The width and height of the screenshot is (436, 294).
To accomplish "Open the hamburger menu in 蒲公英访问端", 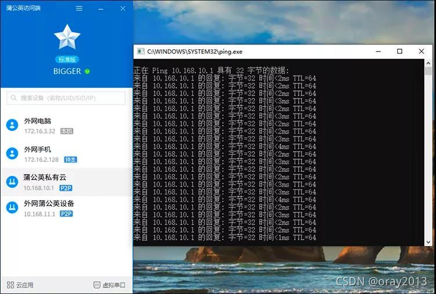I will coord(79,9).
